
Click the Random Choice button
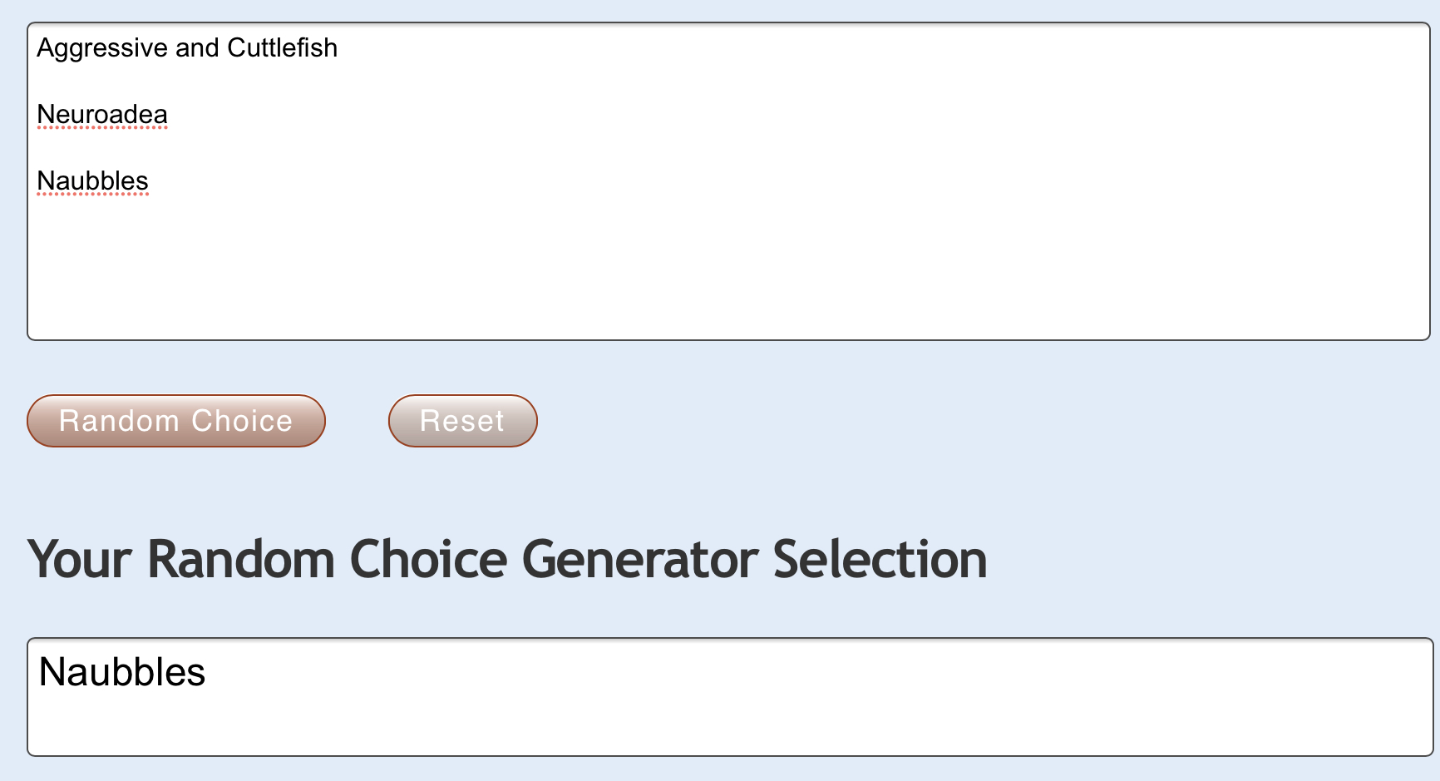pyautogui.click(x=175, y=421)
